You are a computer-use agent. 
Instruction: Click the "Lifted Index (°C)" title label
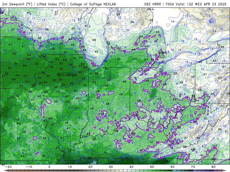51,4
